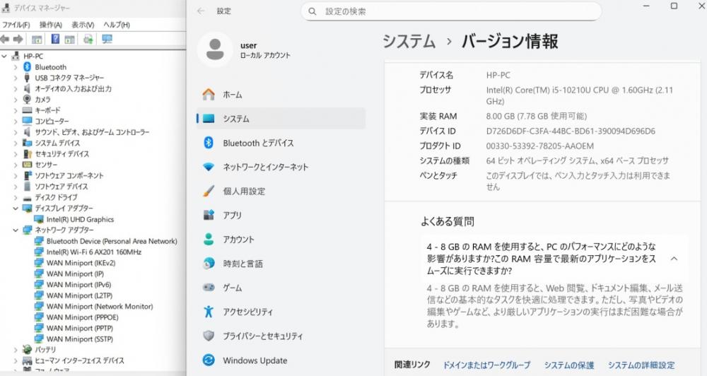Open Bluetooth とデバイス in Settings sidebar

click(x=258, y=143)
